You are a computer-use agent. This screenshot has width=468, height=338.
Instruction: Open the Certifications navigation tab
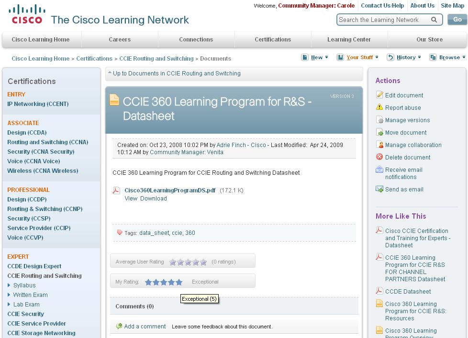(x=273, y=39)
